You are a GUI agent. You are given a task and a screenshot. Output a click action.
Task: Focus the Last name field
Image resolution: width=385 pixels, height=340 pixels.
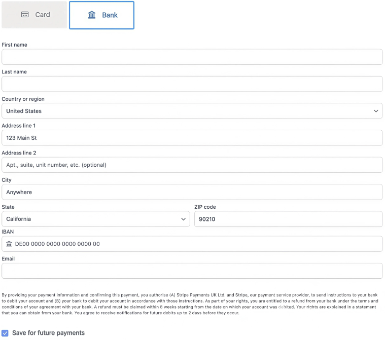pos(192,84)
